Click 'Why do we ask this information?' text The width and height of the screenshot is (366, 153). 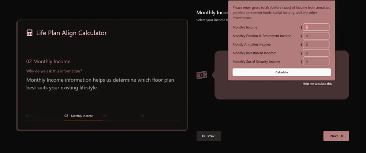tap(54, 71)
